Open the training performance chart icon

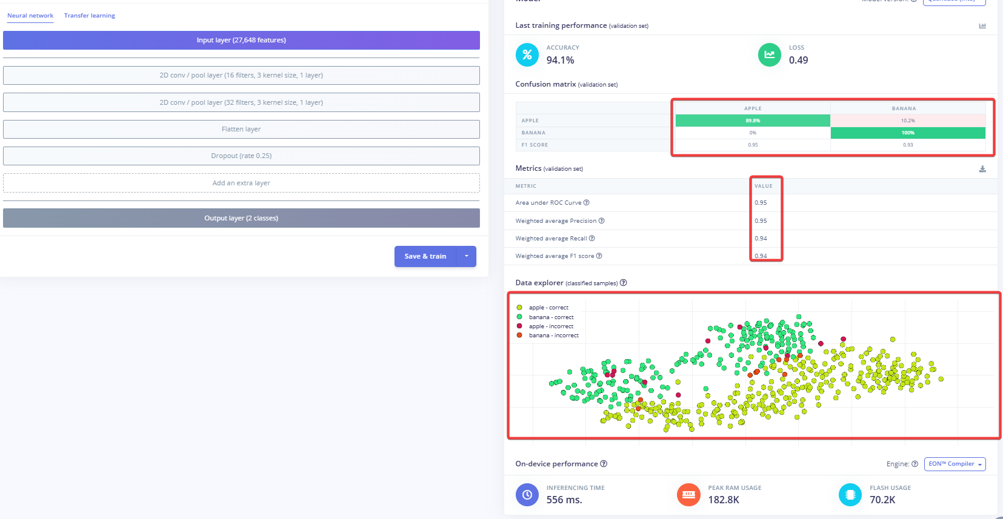click(x=982, y=26)
